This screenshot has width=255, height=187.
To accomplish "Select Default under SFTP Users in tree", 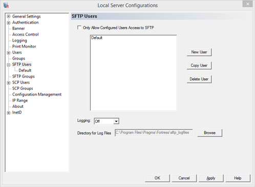I will pyautogui.click(x=25, y=70).
